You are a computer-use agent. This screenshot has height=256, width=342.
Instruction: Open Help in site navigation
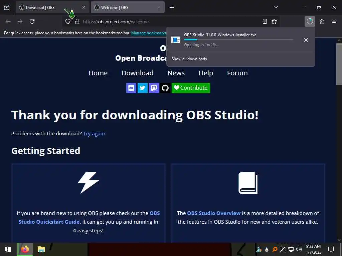(206, 73)
